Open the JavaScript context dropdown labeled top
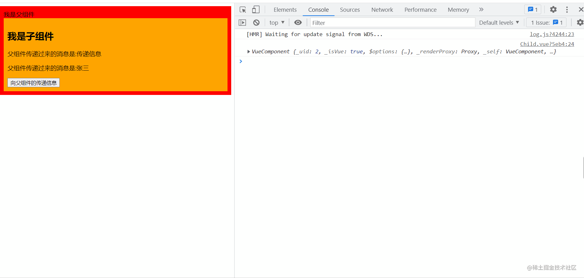Viewport: 584px width, 278px height. (276, 22)
